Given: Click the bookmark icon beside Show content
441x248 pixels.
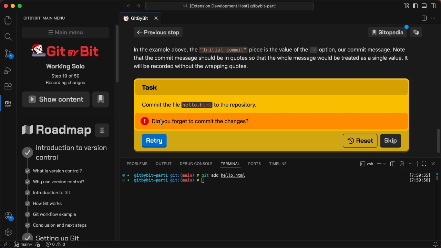Looking at the screenshot, I should 101,99.
